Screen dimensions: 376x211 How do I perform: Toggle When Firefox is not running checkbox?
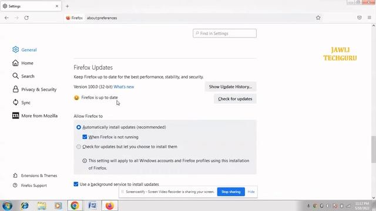pos(85,137)
